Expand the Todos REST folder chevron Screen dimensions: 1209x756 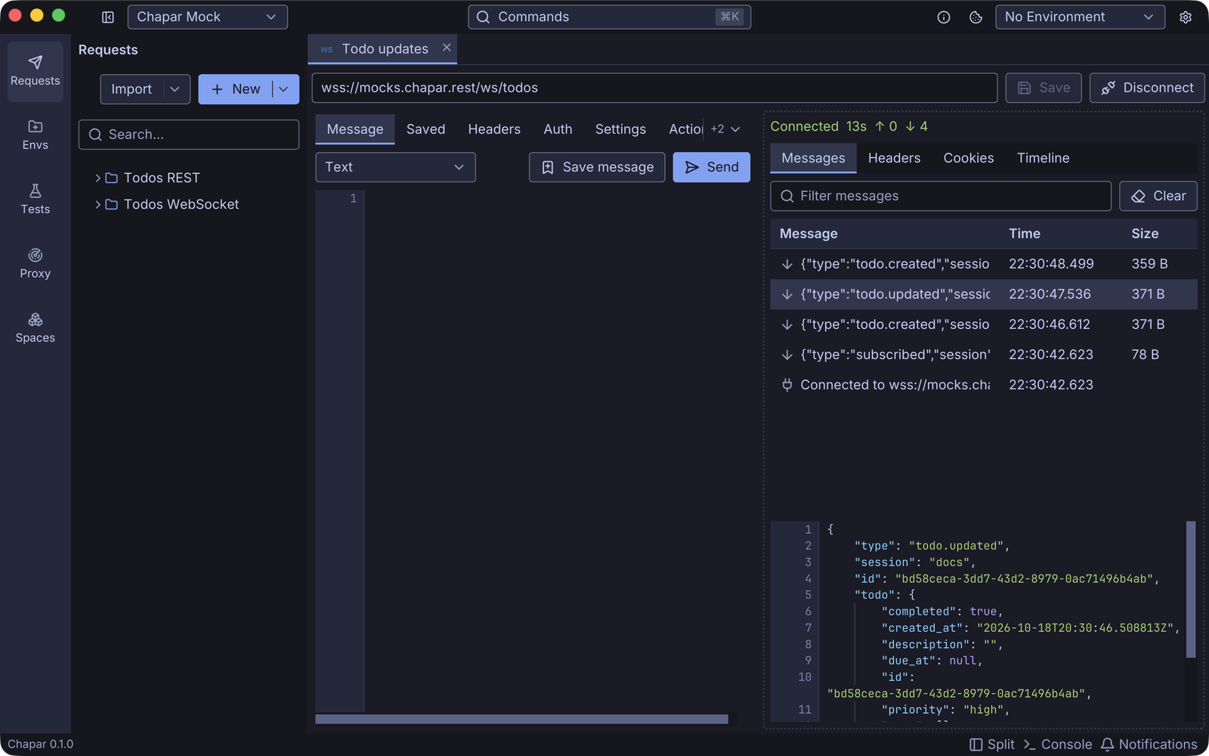pyautogui.click(x=97, y=178)
